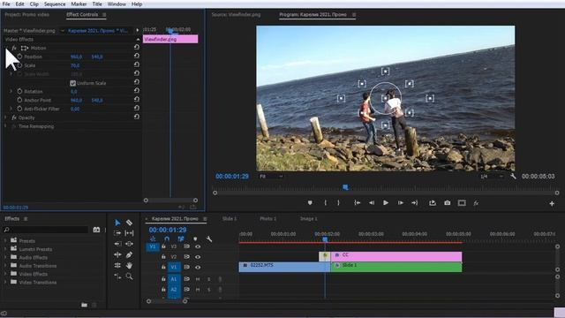Open Program monitor settings wrench
This screenshot has width=565, height=318.
click(513, 177)
